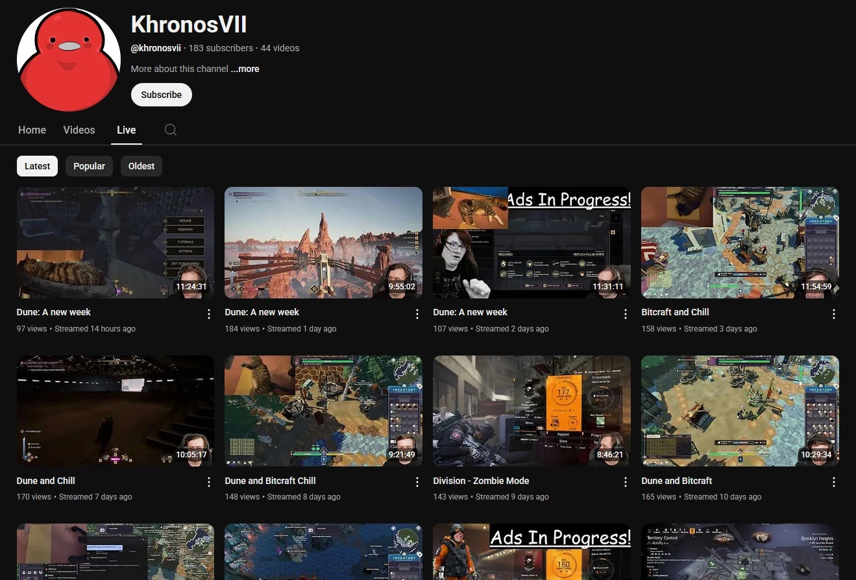Switch to the Home tab
Screen dimensions: 856x580
click(x=32, y=130)
